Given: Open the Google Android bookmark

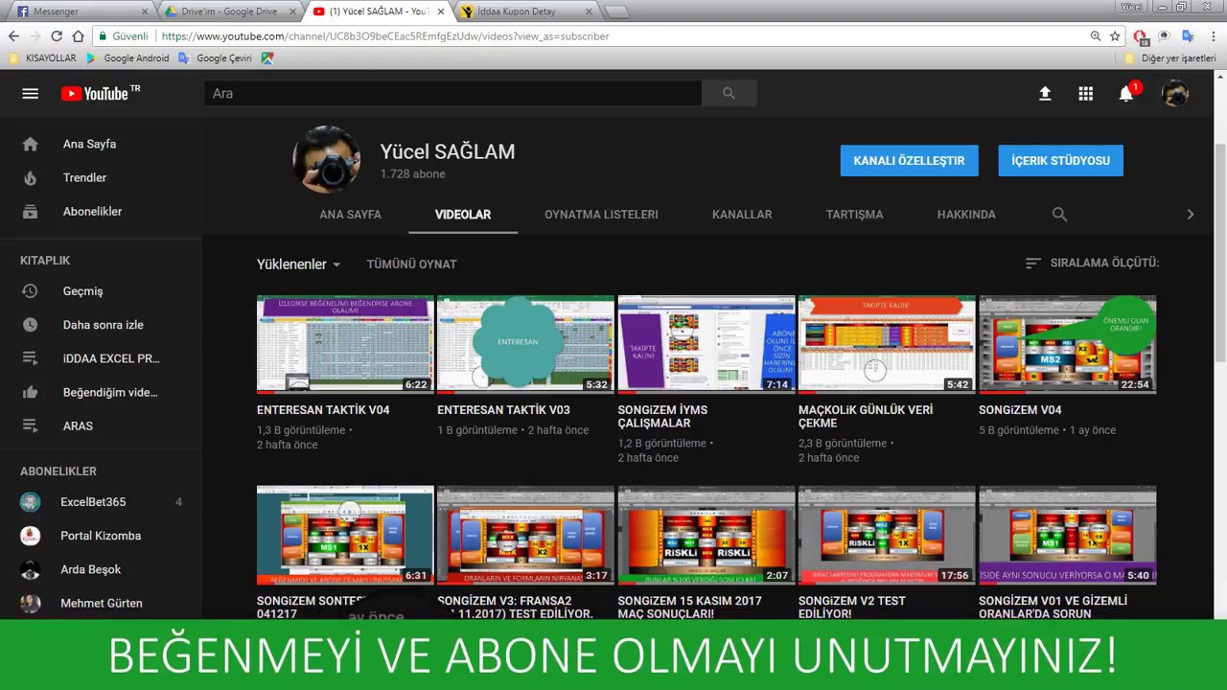Looking at the screenshot, I should point(127,58).
